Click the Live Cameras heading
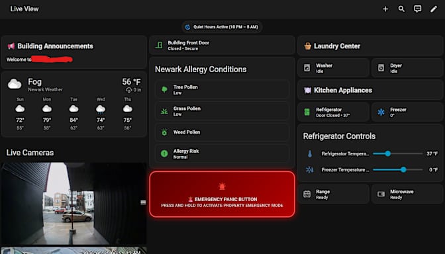 (x=30, y=153)
